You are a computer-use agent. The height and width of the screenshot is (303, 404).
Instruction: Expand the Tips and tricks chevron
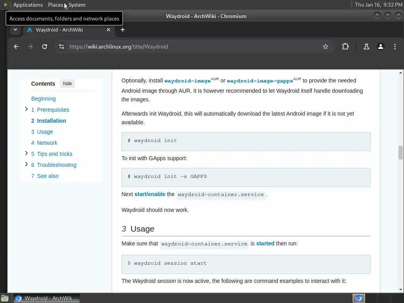pyautogui.click(x=26, y=153)
